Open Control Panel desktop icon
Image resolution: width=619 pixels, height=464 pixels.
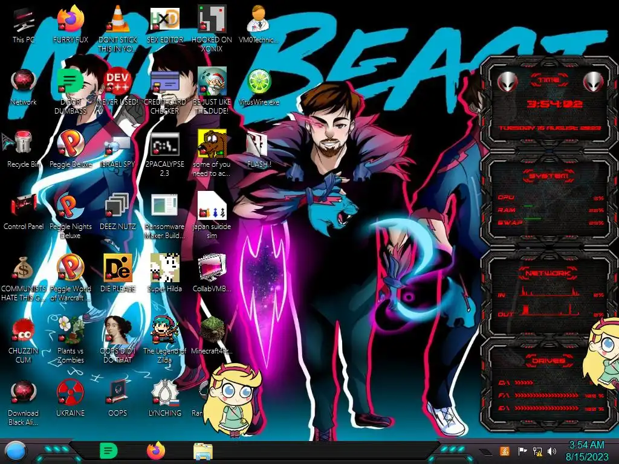point(24,212)
